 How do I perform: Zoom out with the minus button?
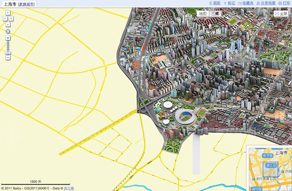[x=8, y=58]
